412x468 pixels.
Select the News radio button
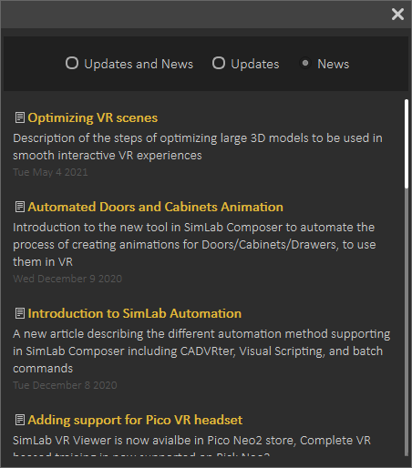pos(305,63)
